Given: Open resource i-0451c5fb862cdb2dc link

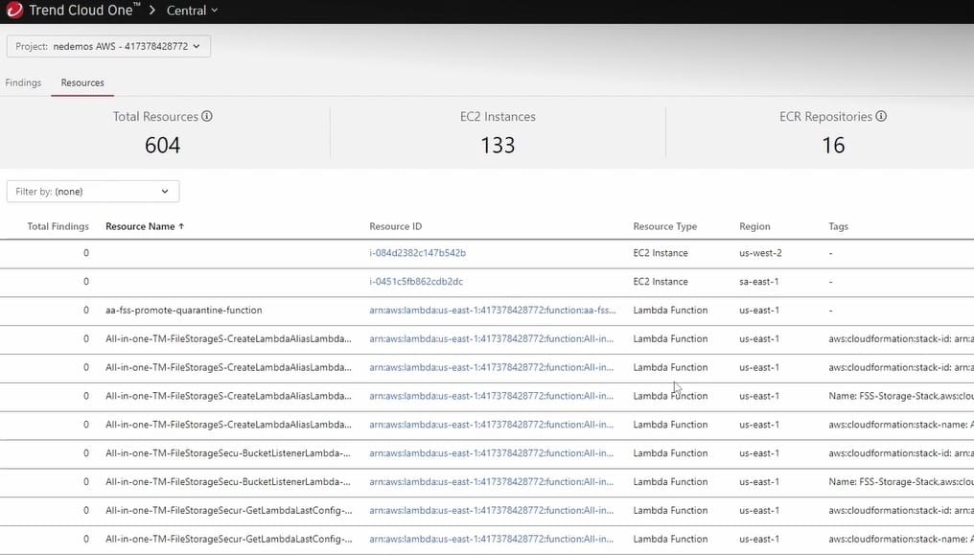Looking at the screenshot, I should pos(416,282).
